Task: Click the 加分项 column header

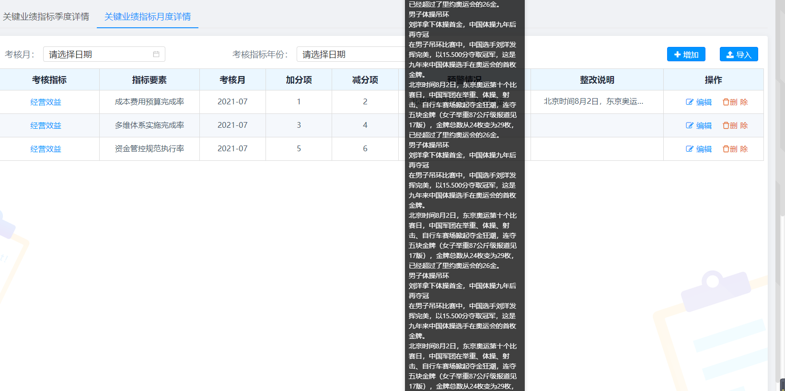Action: pos(299,80)
